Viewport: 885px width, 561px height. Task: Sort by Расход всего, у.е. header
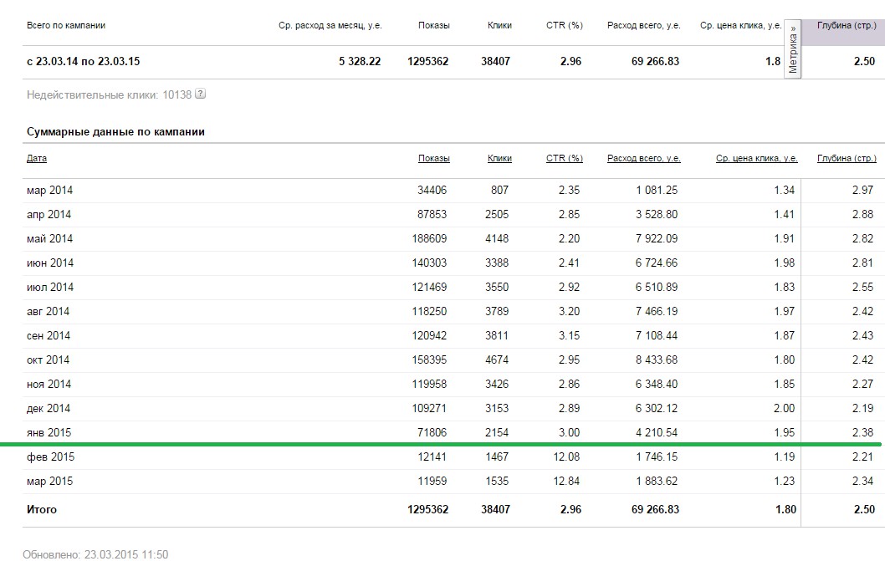click(643, 159)
